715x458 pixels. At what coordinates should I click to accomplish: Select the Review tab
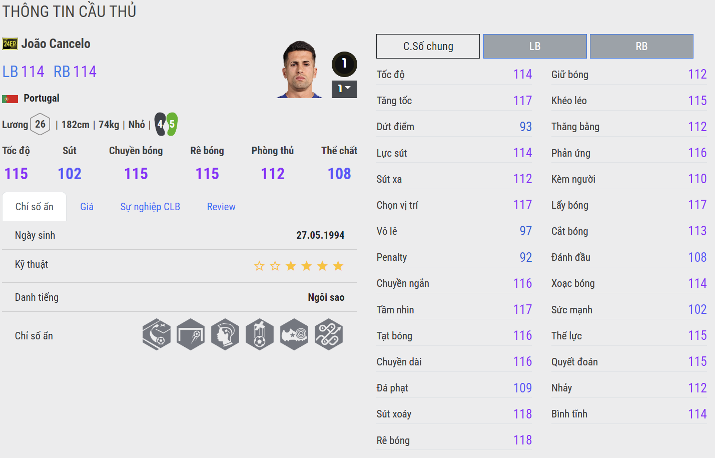(221, 207)
